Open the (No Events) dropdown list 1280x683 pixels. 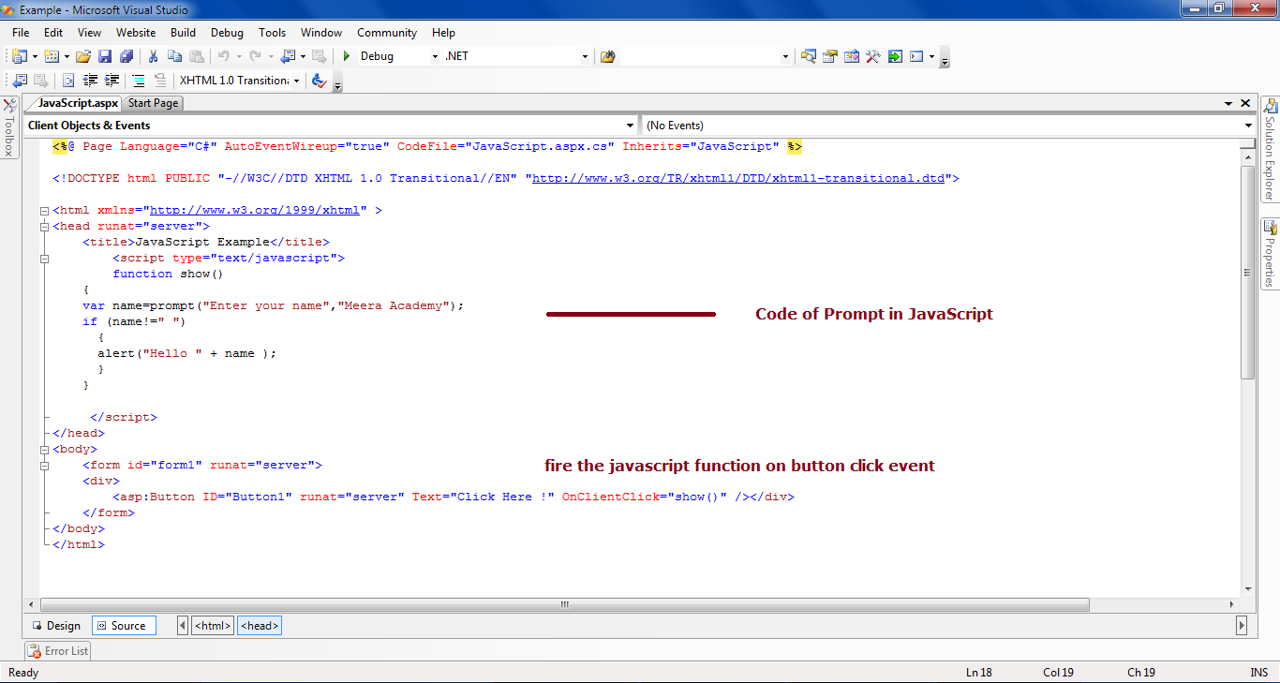tap(945, 125)
